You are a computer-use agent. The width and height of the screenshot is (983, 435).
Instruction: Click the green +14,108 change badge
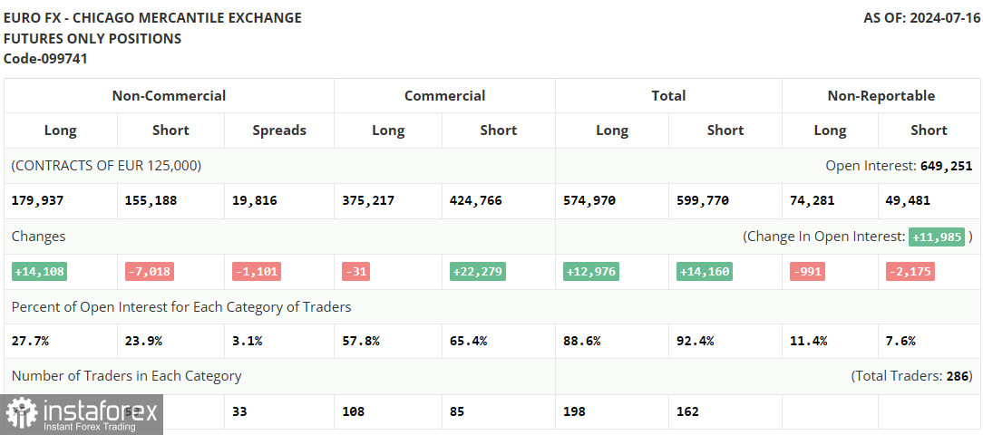point(39,271)
